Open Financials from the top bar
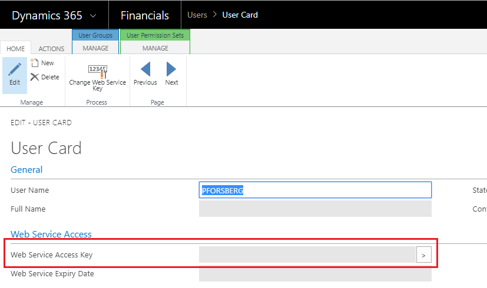This screenshot has width=487, height=288. (144, 15)
